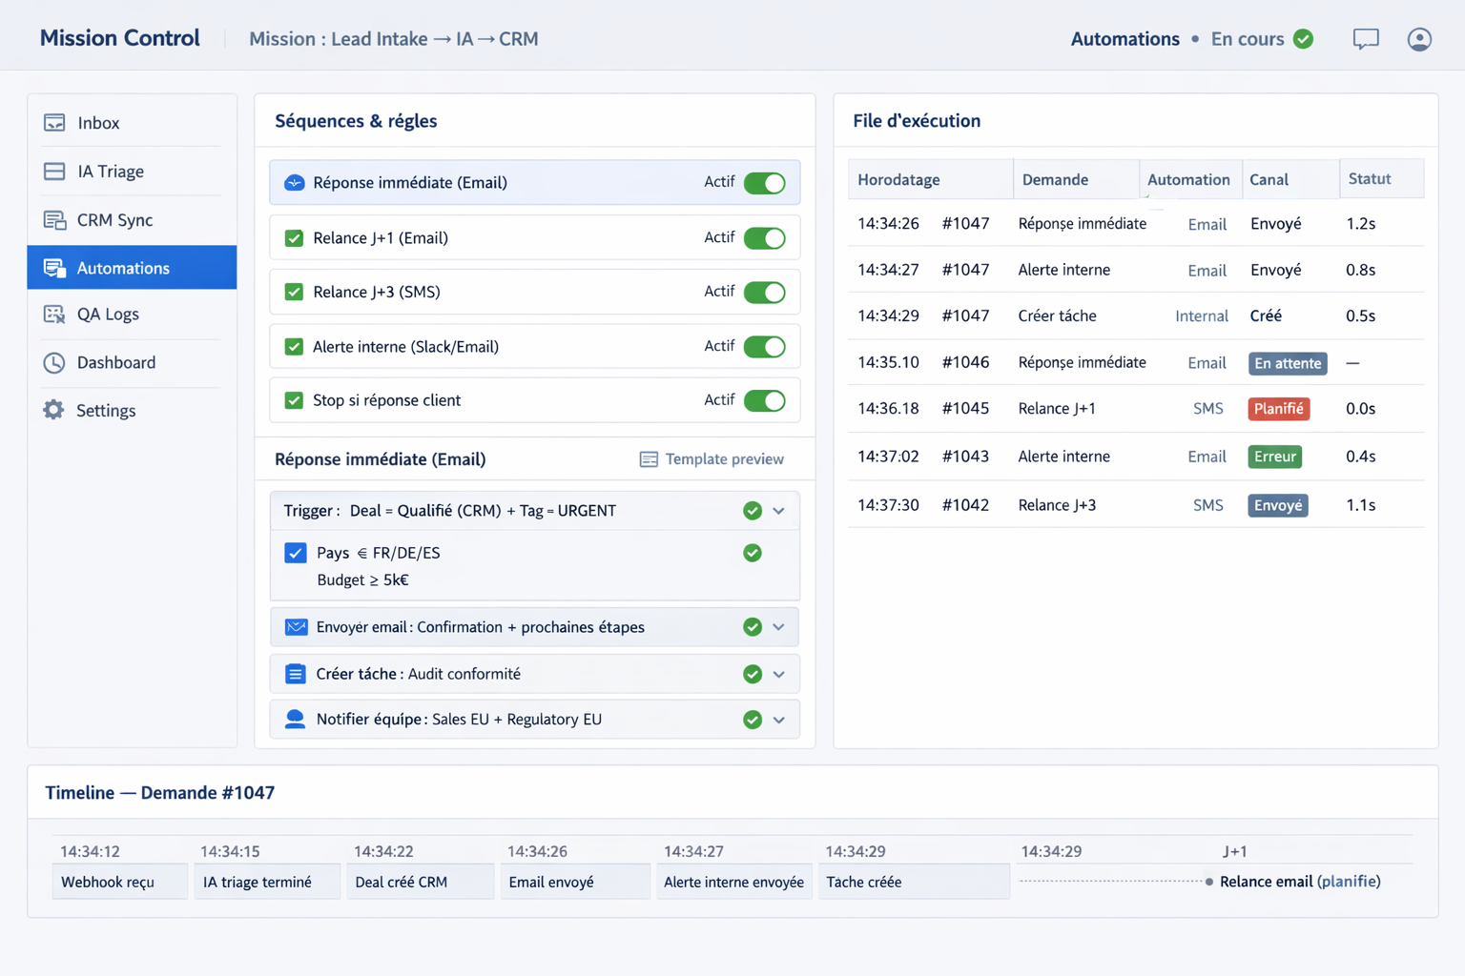This screenshot has height=976, width=1465.
Task: Click the envelope icon beside Envoyer email
Action: 296,627
